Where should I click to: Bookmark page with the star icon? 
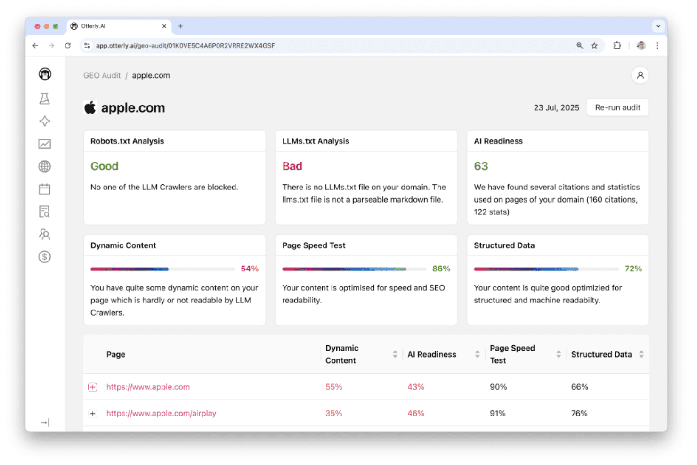click(x=594, y=46)
